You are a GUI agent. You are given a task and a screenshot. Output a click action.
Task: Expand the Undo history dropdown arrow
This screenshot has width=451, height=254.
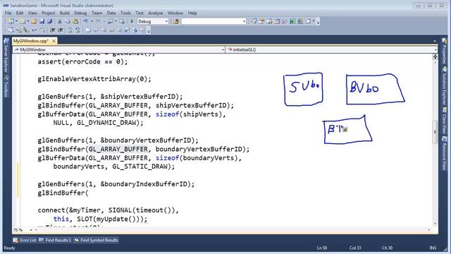pyautogui.click(x=92, y=21)
